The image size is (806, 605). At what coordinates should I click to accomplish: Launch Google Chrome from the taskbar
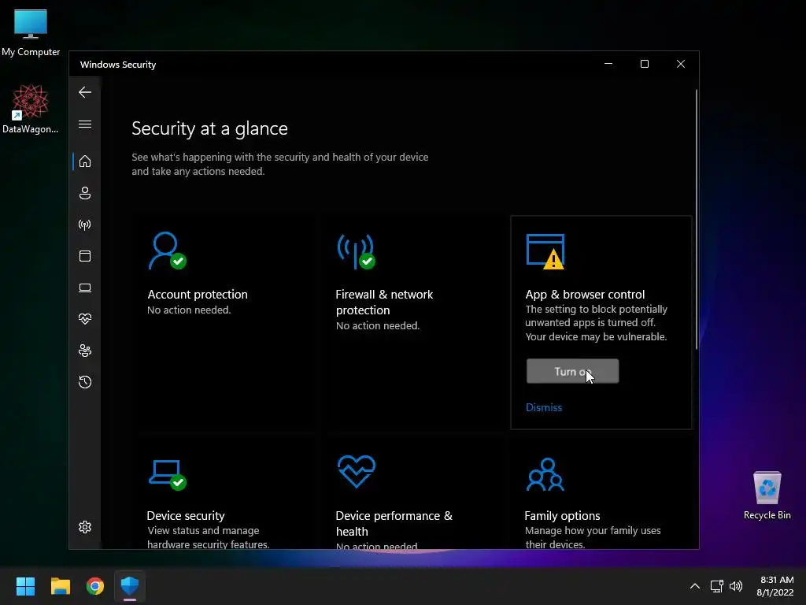coord(95,586)
